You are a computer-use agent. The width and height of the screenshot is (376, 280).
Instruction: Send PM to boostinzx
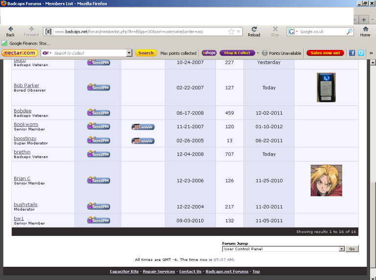tap(98, 140)
